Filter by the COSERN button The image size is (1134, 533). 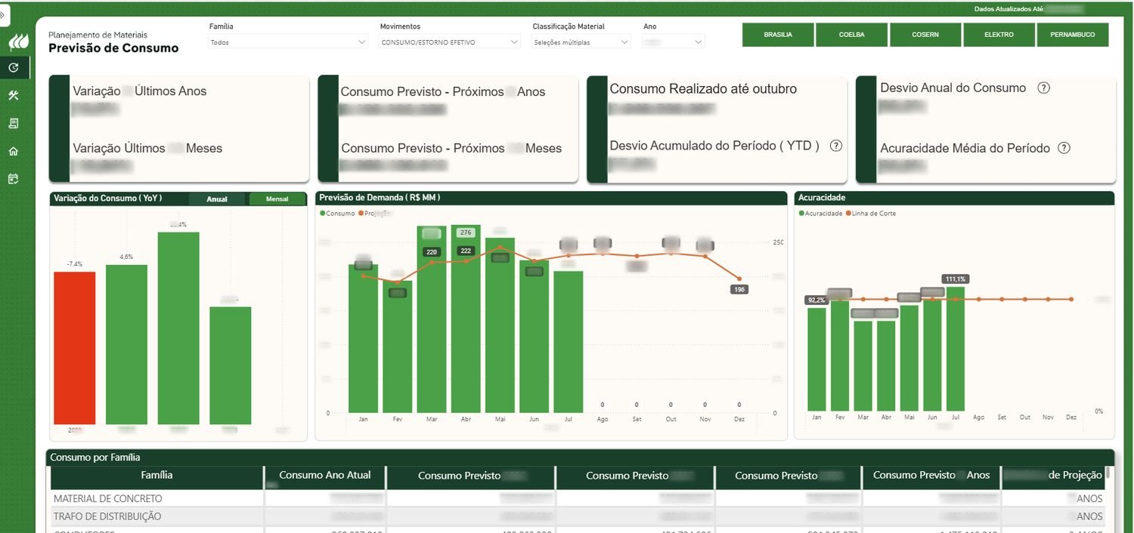click(925, 35)
